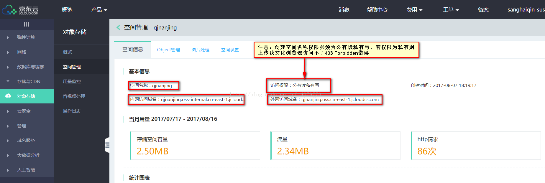The width and height of the screenshot is (545, 183).
Task: Click the side panel collapse handle
Action: (107, 145)
